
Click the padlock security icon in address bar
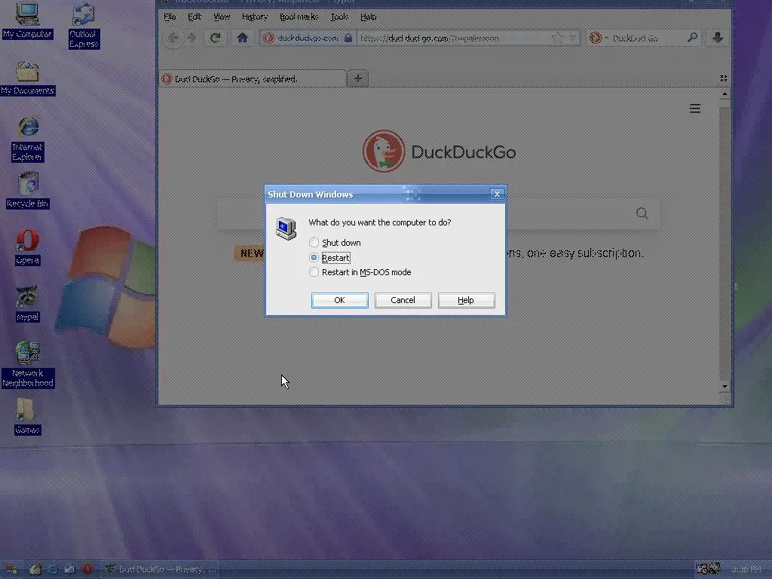348,38
